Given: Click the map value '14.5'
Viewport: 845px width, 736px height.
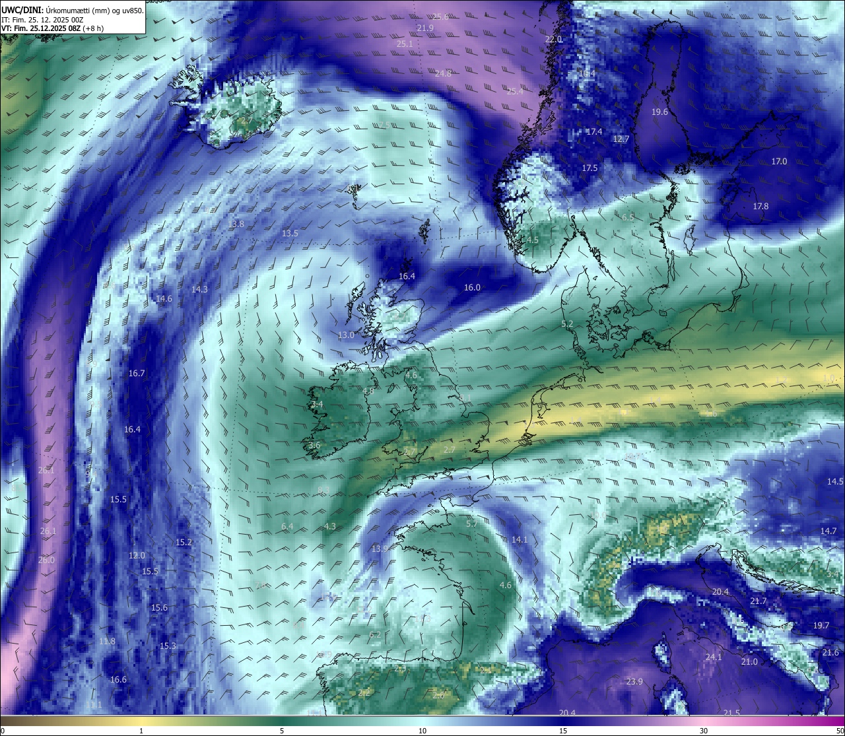Looking at the screenshot, I should [x=835, y=481].
